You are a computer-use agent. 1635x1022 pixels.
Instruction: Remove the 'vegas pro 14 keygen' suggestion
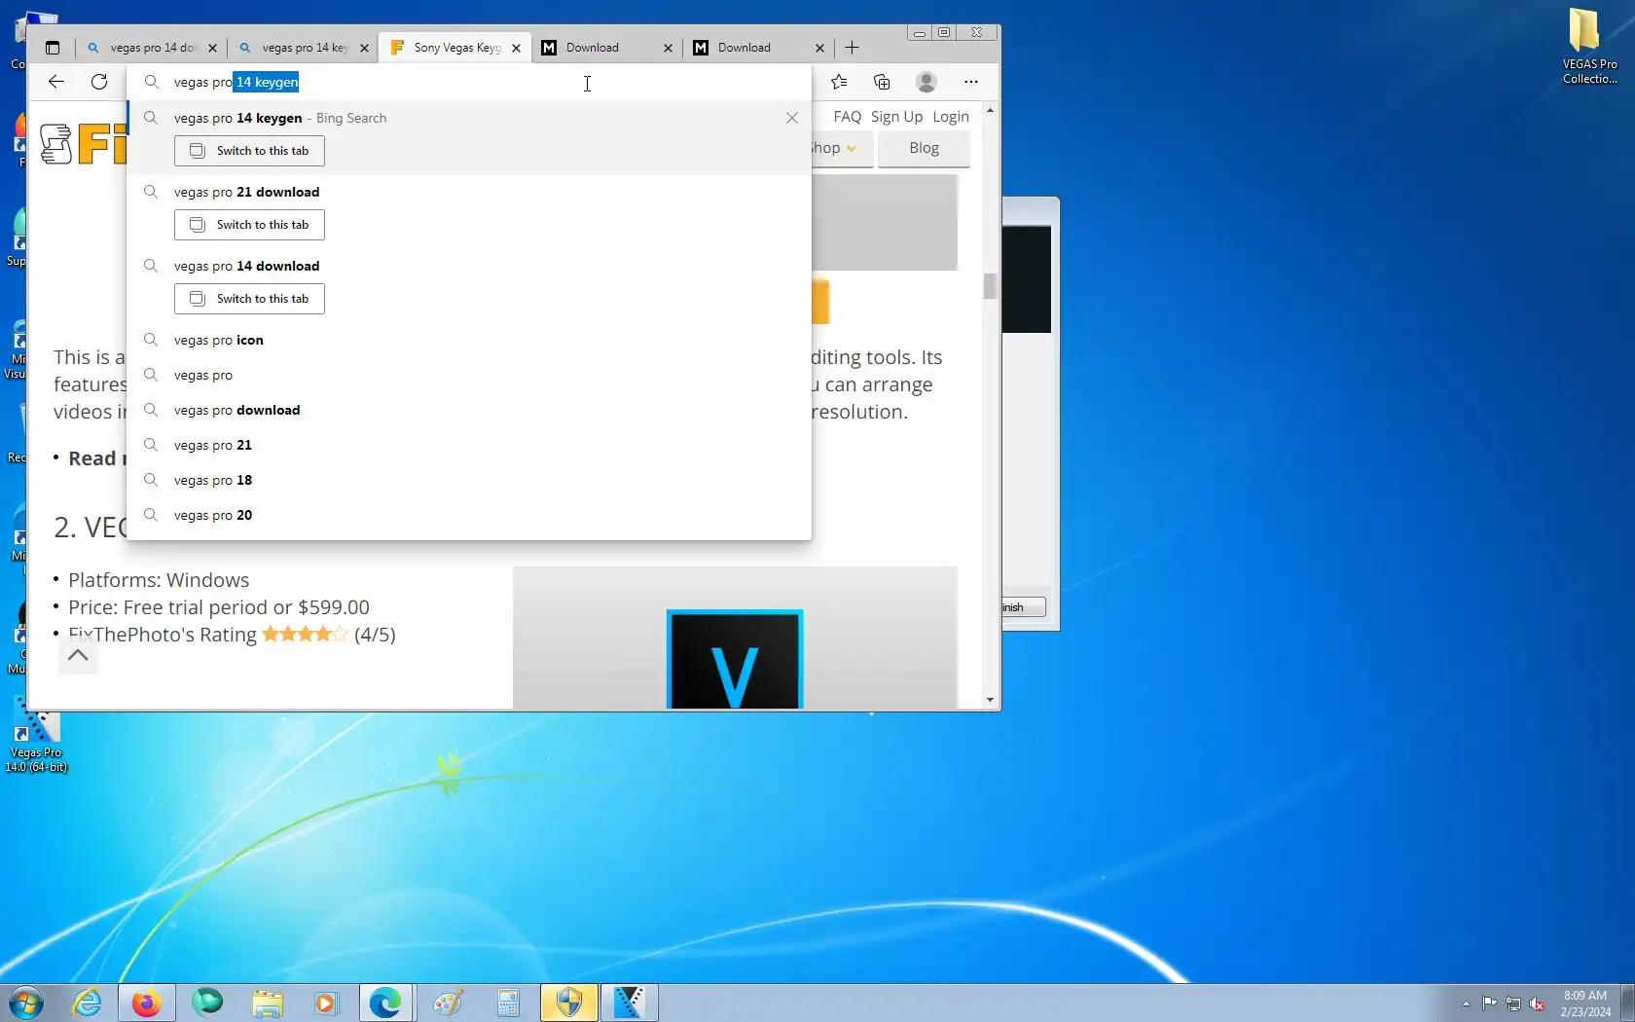tap(792, 118)
